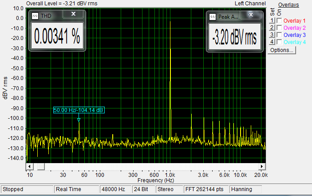Open the overlay Options dialog
Image resolution: width=312 pixels, height=196 pixels.
(x=282, y=50)
